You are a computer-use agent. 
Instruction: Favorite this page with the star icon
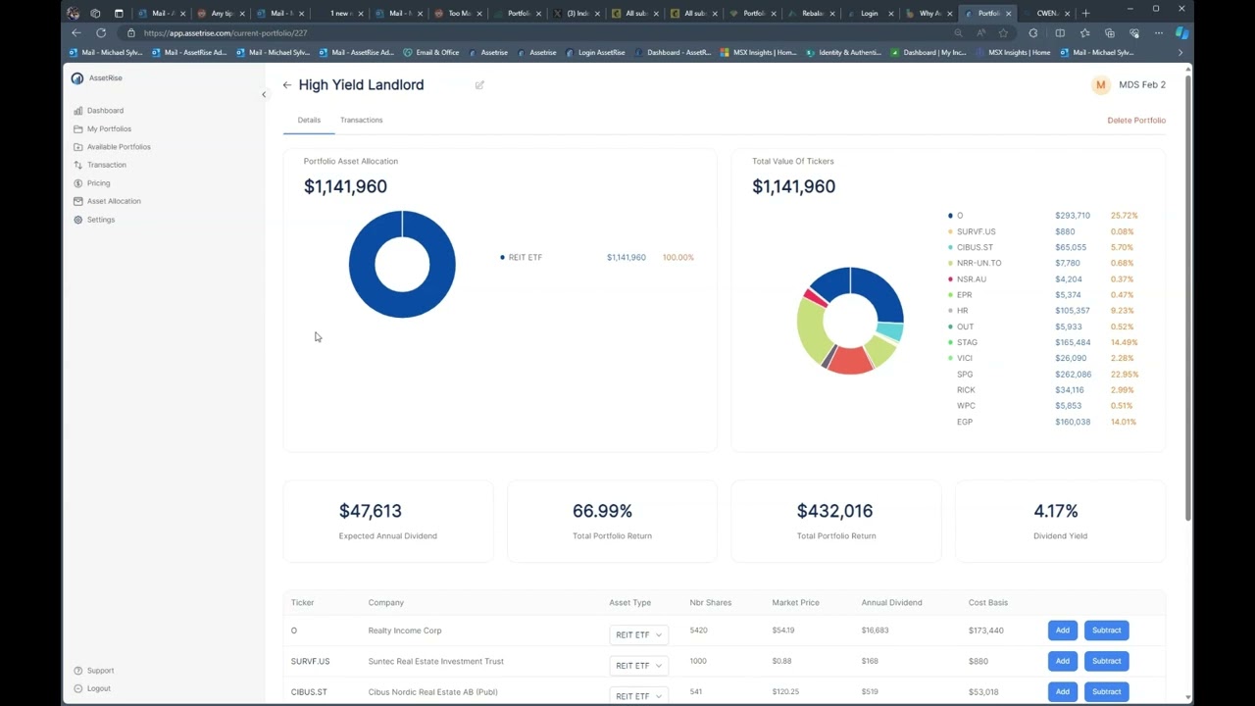(1003, 32)
